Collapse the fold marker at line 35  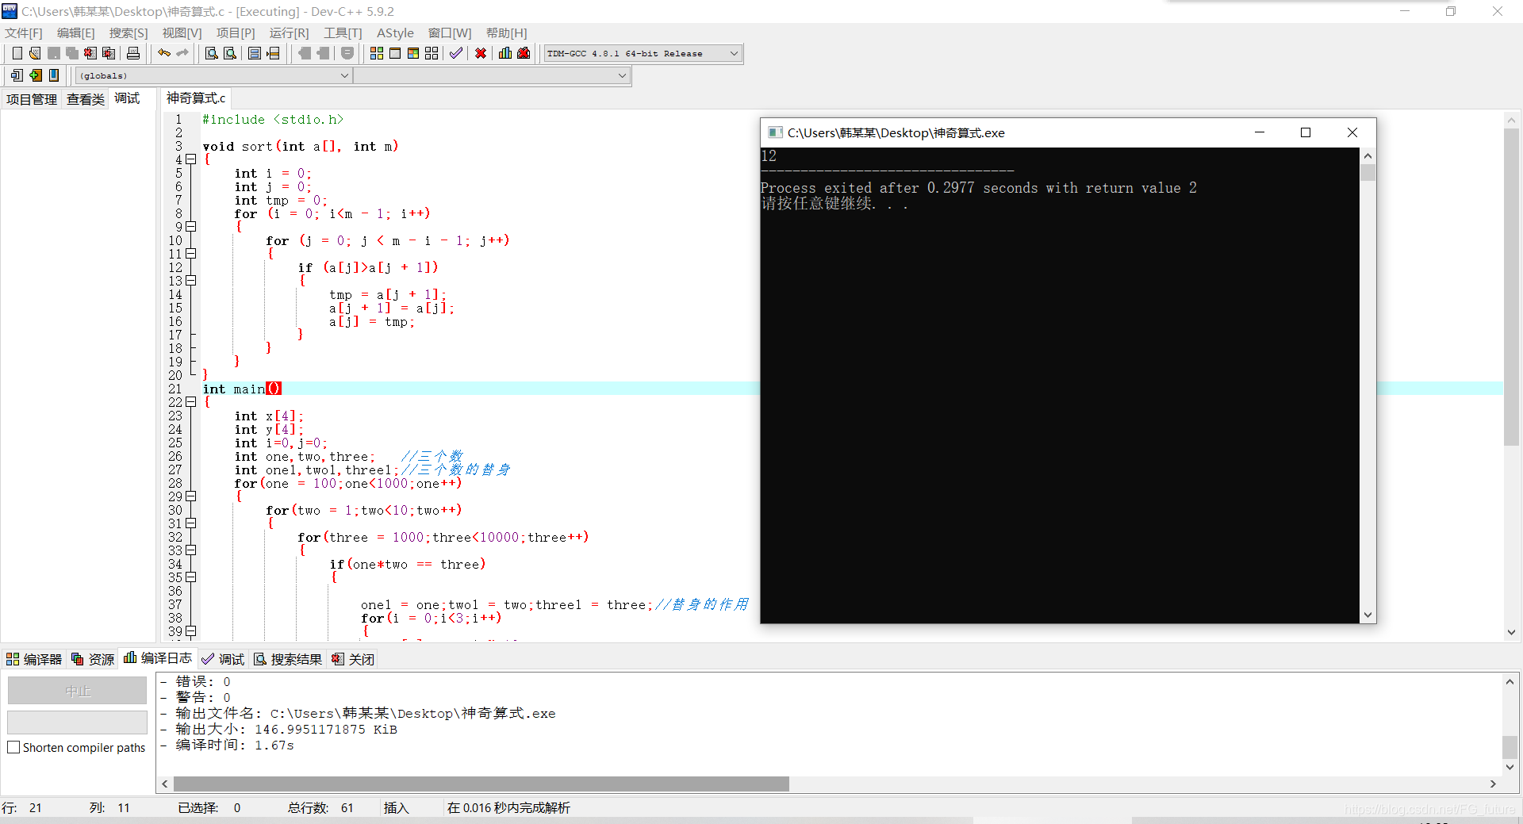pos(191,577)
